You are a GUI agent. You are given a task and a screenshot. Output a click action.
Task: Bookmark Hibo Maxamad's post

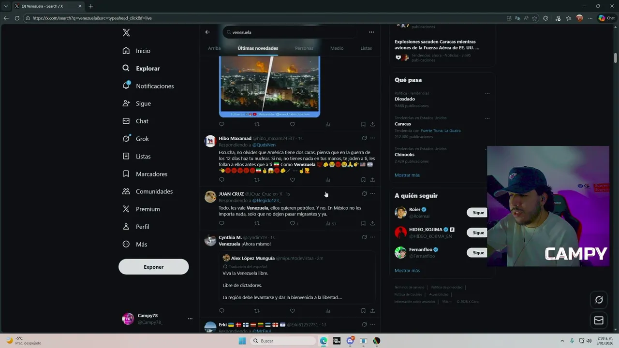click(363, 180)
